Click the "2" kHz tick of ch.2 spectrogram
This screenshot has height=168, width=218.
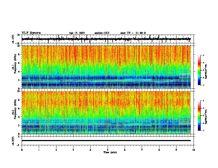click(x=19, y=125)
